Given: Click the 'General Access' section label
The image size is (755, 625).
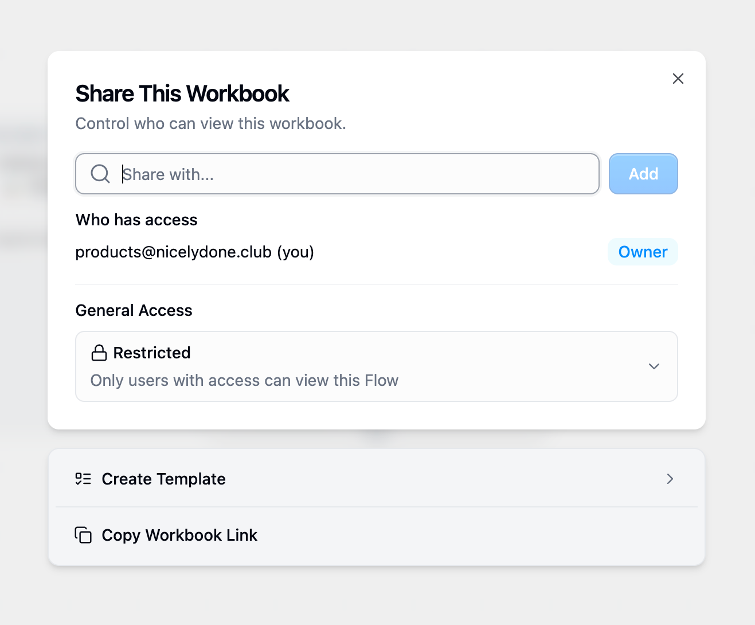Looking at the screenshot, I should tap(134, 311).
